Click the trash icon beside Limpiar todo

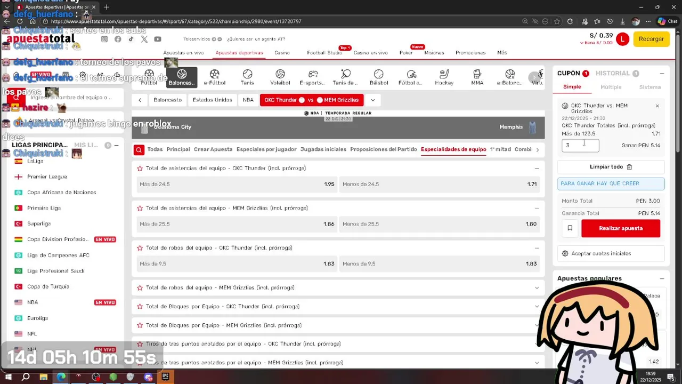[629, 167]
